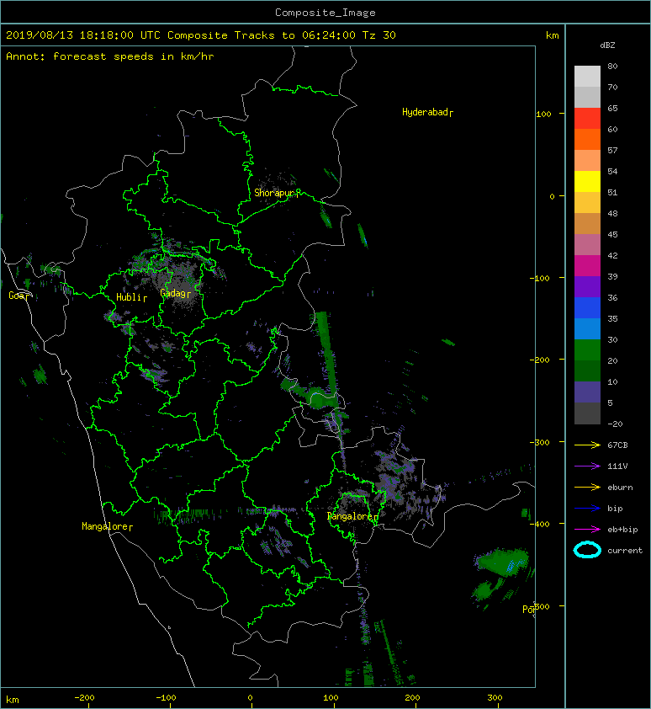Click the yellow eburn arrow in legend
The height and width of the screenshot is (709, 651).
click(587, 488)
